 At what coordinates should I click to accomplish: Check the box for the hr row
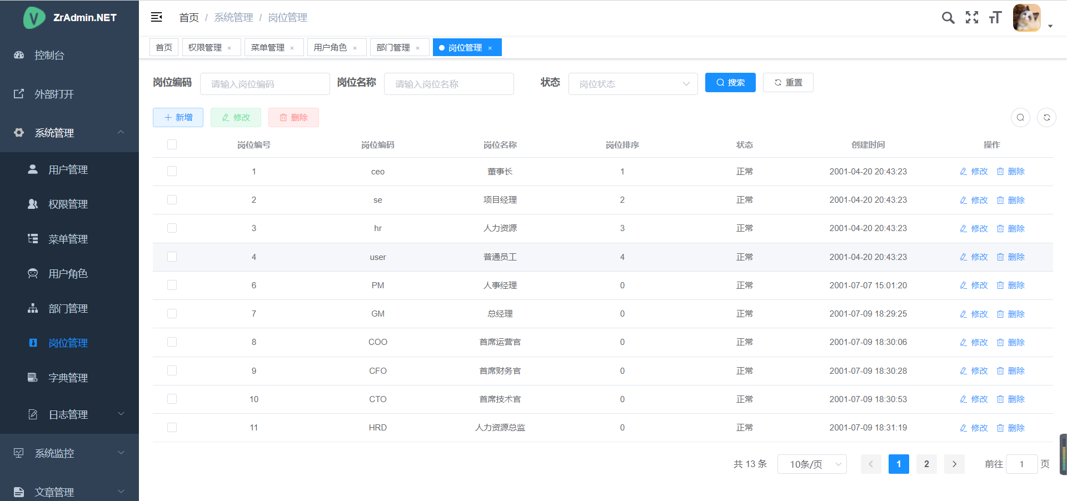(x=172, y=228)
